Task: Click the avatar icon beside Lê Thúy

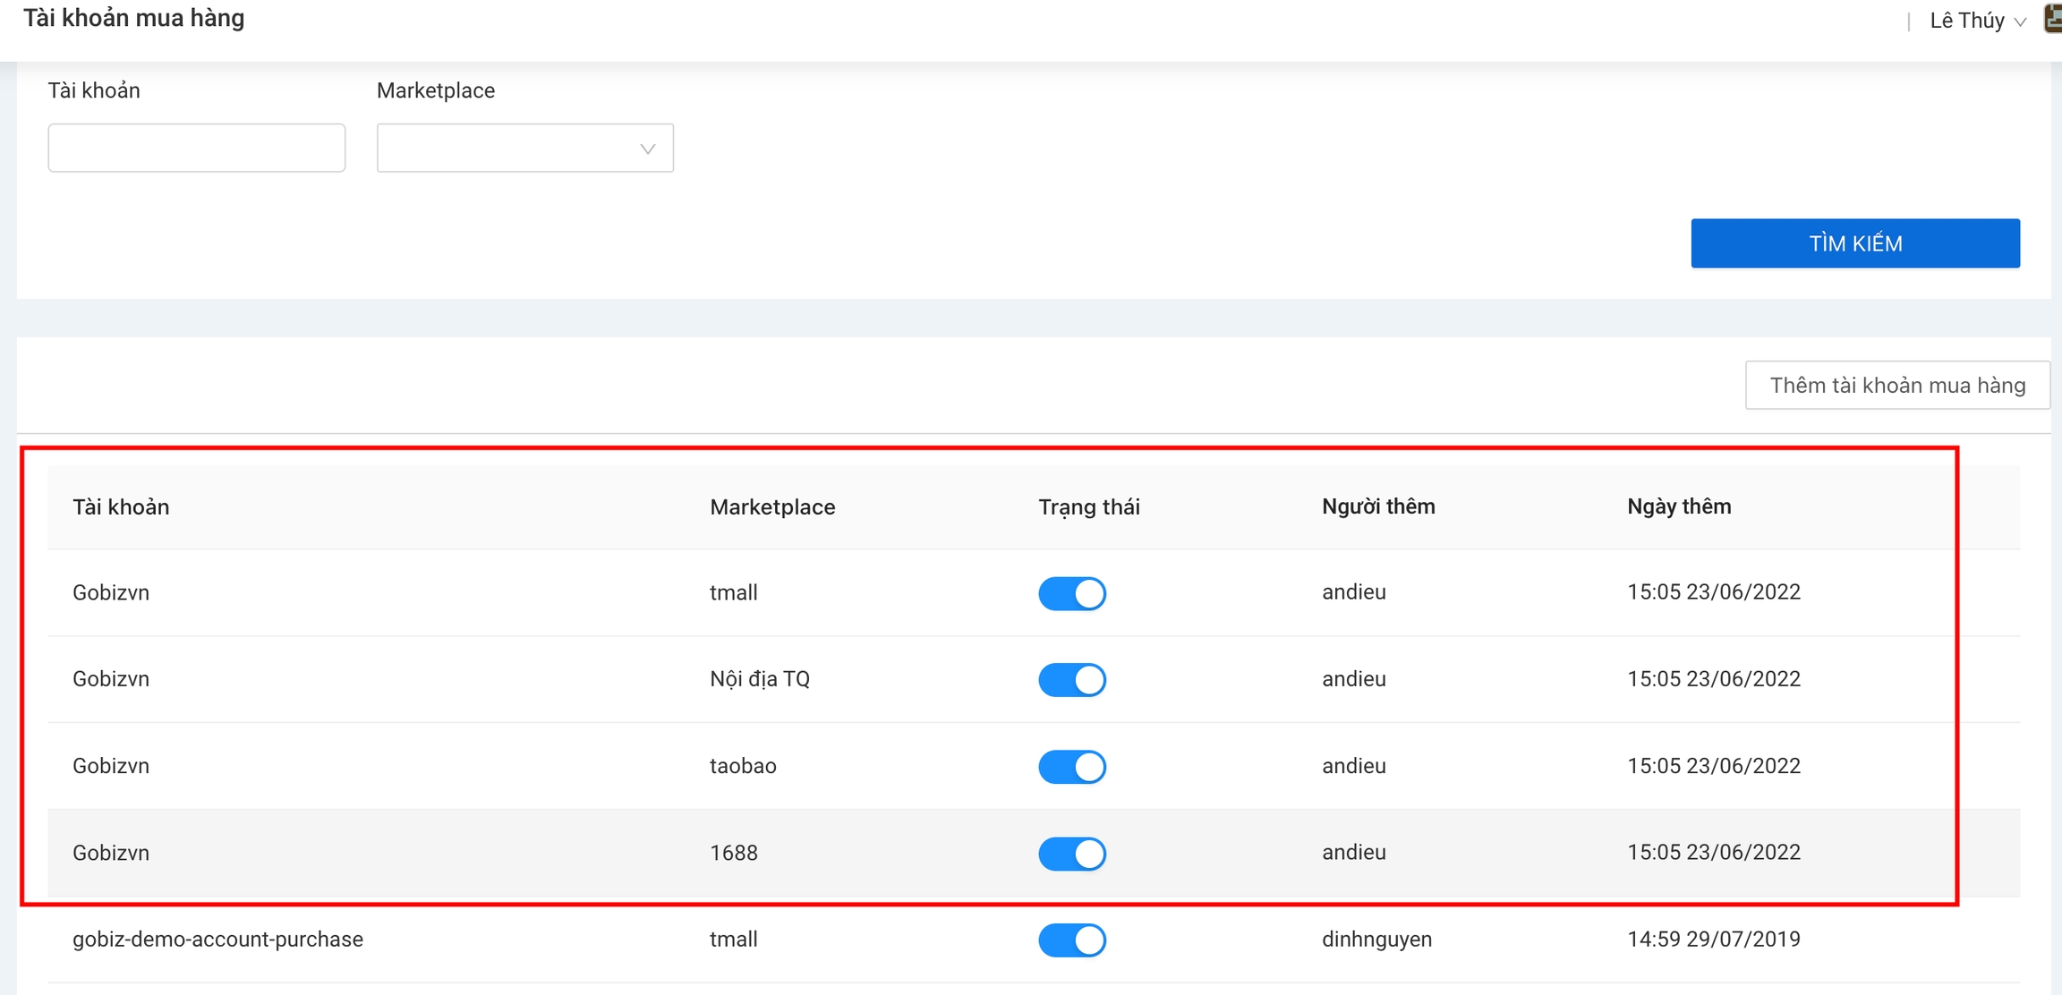Action: click(2053, 19)
